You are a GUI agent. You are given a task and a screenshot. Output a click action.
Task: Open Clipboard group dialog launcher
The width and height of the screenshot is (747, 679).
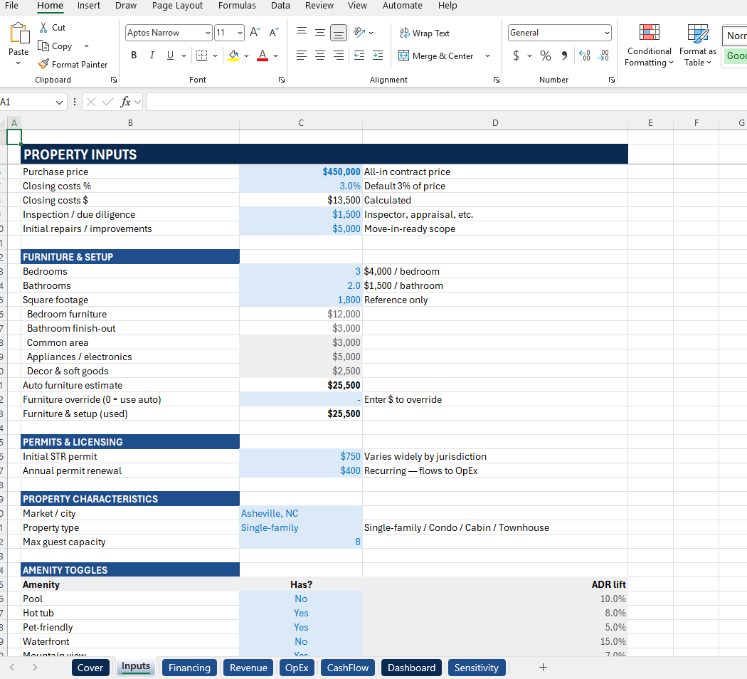pos(113,80)
